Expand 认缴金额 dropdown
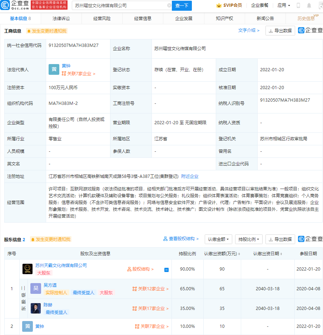This screenshot has width=323, height=335. [x=218, y=239]
